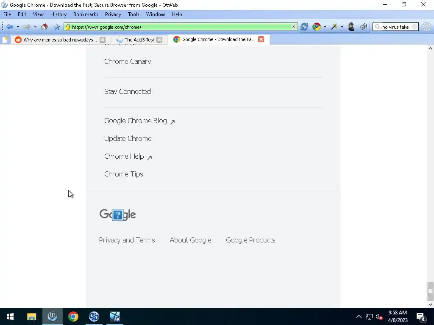Go to the home page icon
Image resolution: width=434 pixels, height=325 pixels.
[x=44, y=27]
